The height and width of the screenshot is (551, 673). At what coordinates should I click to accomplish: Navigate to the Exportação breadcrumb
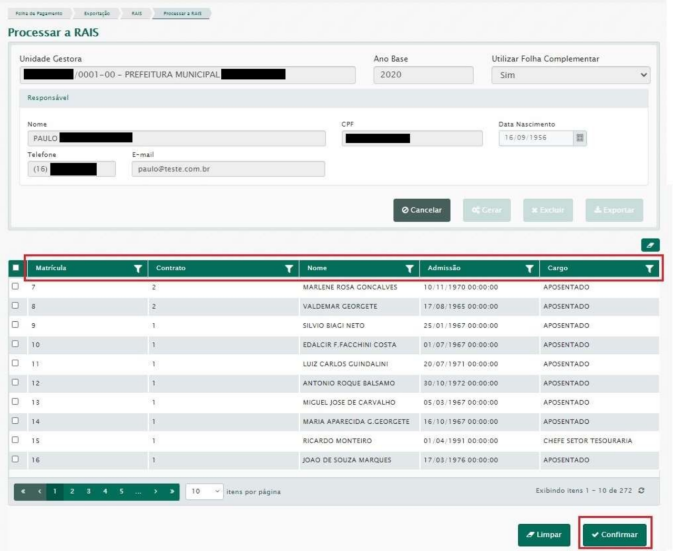[x=97, y=13]
